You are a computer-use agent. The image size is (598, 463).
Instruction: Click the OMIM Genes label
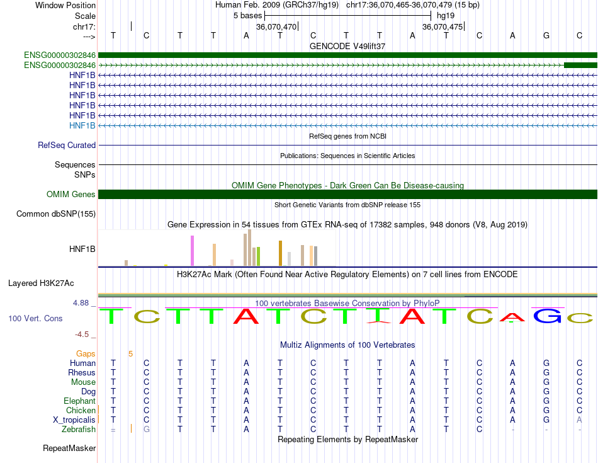(x=71, y=194)
